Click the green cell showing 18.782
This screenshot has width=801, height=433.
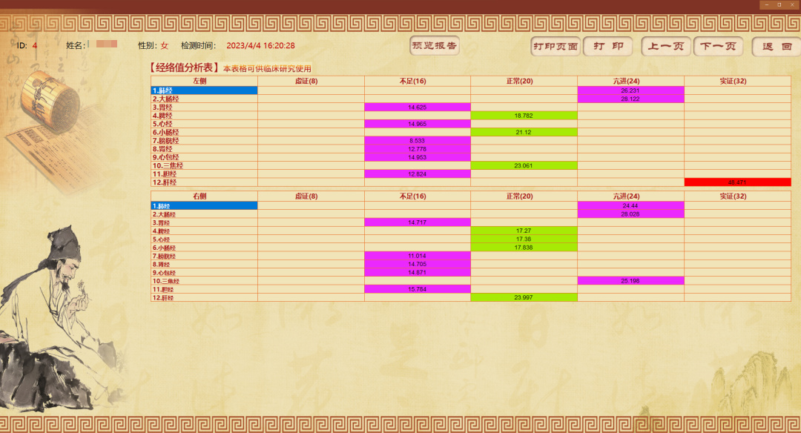pyautogui.click(x=524, y=116)
